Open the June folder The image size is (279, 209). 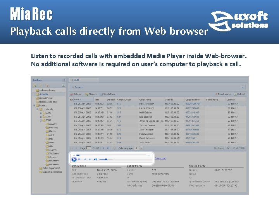pyautogui.click(x=50, y=142)
